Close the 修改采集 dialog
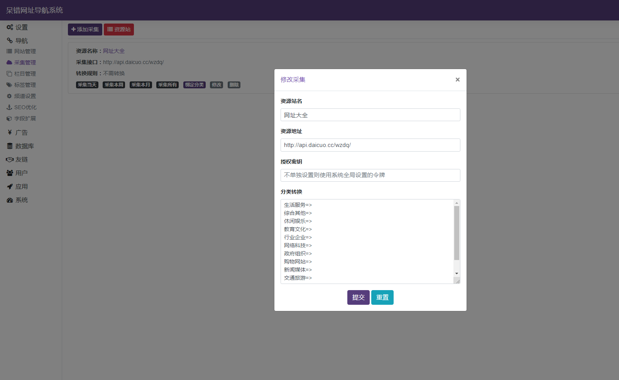Viewport: 619px width, 380px height. coord(457,80)
